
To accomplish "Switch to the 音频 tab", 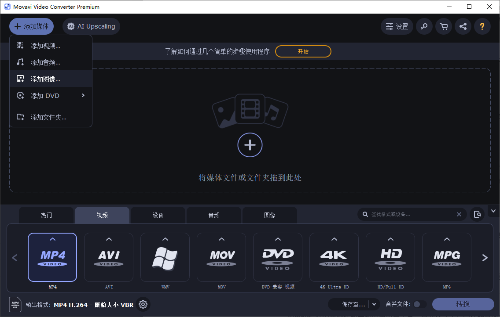I will click(214, 215).
